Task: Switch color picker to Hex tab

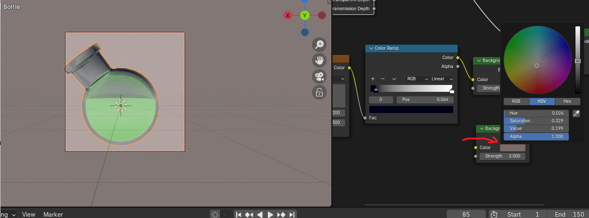Action: (567, 102)
